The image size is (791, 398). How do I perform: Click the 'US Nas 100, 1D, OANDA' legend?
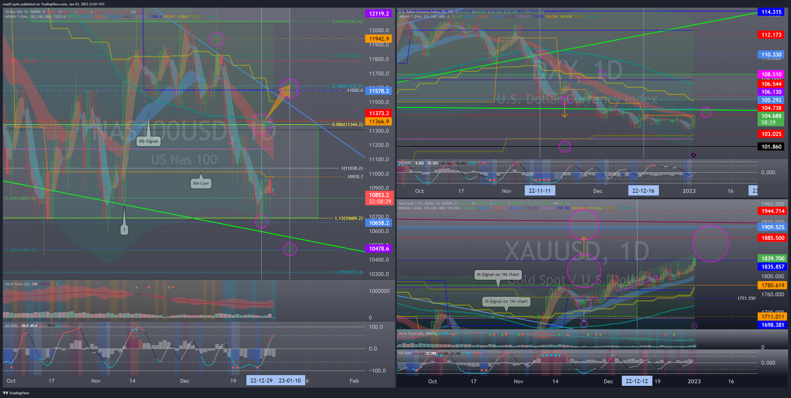coord(22,12)
